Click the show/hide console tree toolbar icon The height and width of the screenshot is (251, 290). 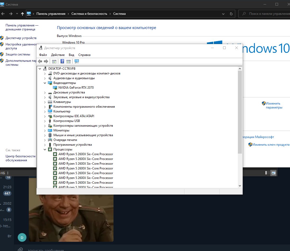click(54, 61)
